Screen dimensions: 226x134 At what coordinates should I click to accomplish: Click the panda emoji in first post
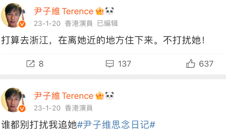point(110,11)
